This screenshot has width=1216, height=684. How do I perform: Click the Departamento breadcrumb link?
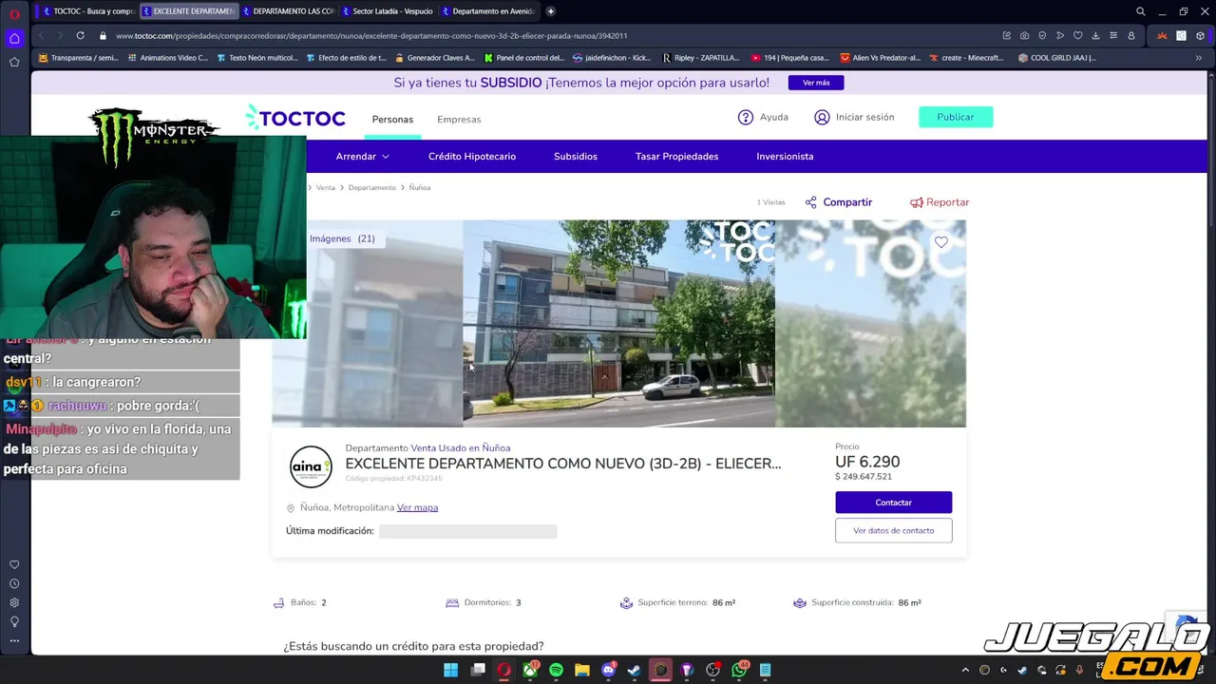371,188
